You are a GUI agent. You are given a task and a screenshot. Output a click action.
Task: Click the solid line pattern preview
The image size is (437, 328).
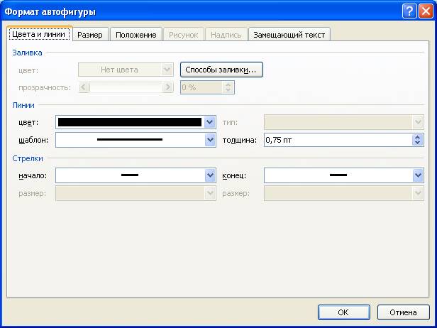pos(129,140)
